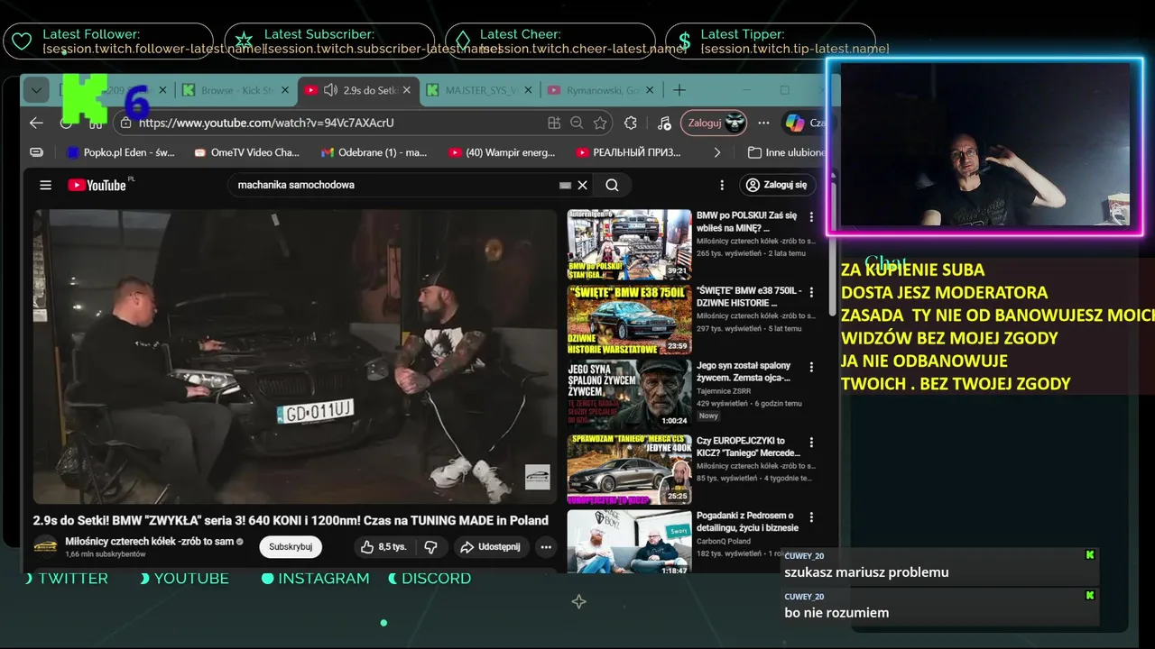This screenshot has height=649, width=1155.
Task: Open the browser extensions puzzle icon
Action: 631,123
